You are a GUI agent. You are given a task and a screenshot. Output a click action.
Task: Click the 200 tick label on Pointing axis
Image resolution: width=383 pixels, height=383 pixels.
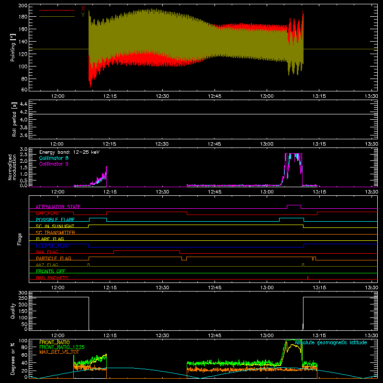point(23,6)
